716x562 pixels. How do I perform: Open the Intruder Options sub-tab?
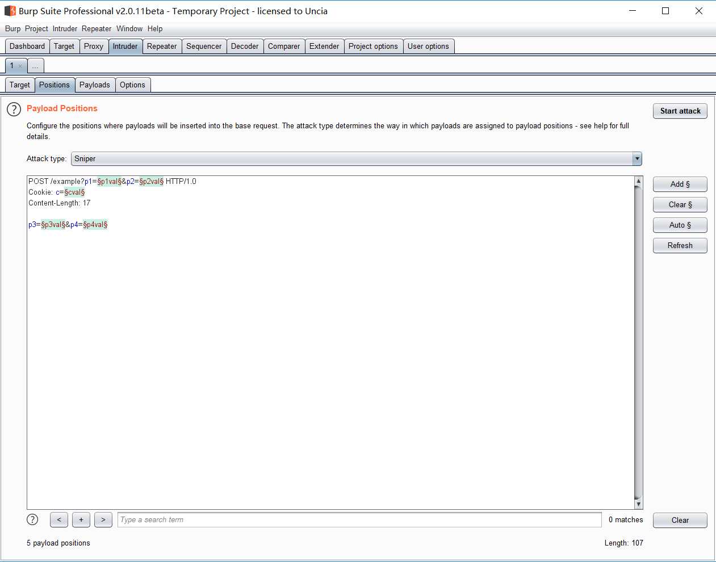pyautogui.click(x=132, y=85)
